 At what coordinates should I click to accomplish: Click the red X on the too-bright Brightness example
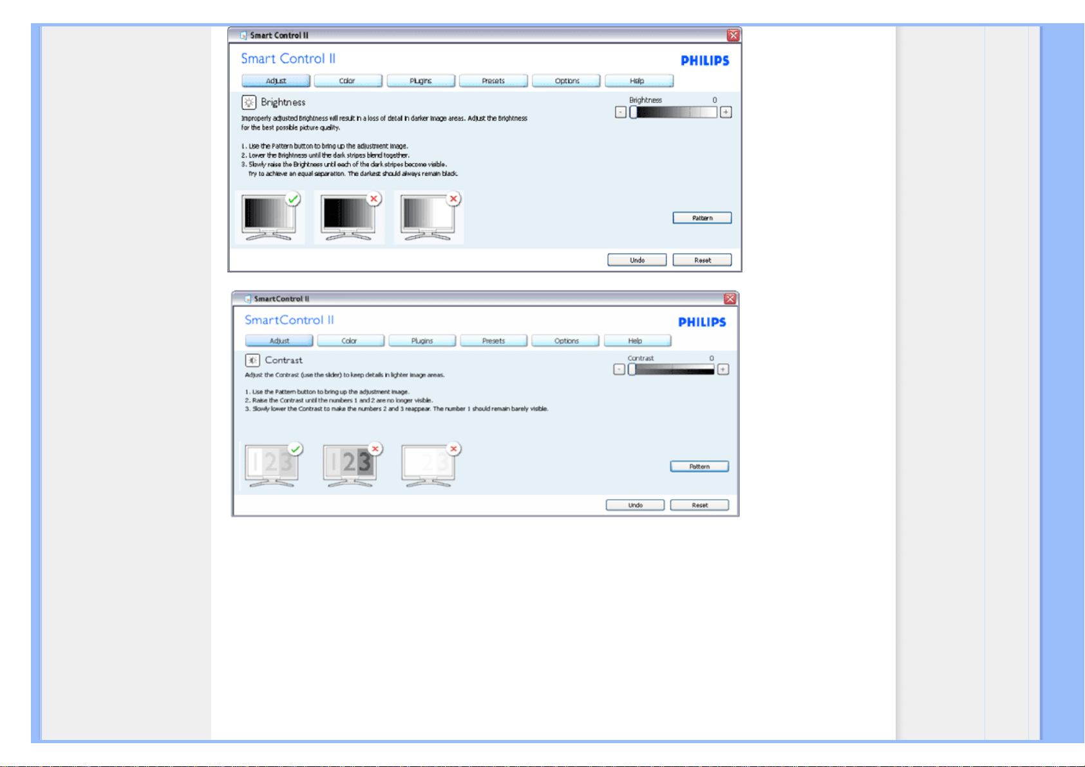click(453, 199)
